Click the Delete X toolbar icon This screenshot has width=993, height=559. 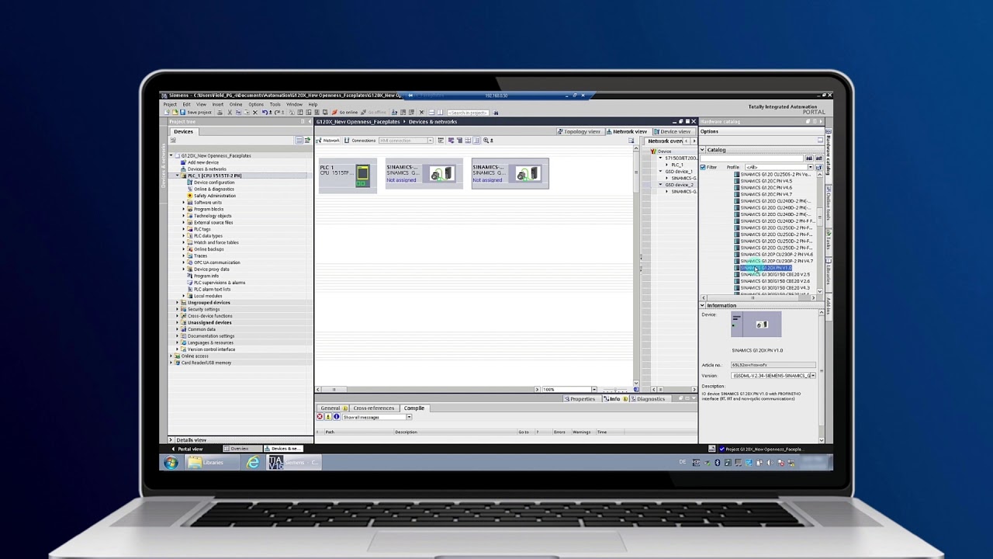[255, 113]
